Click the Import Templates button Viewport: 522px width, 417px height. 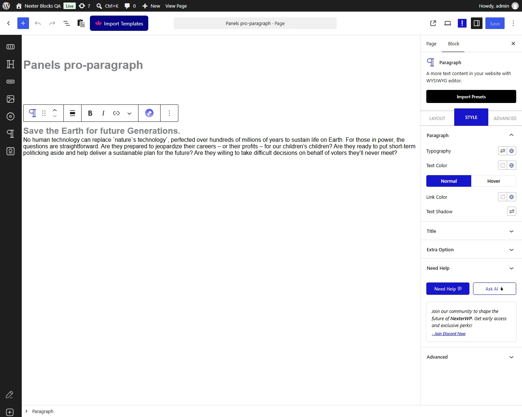tap(119, 23)
